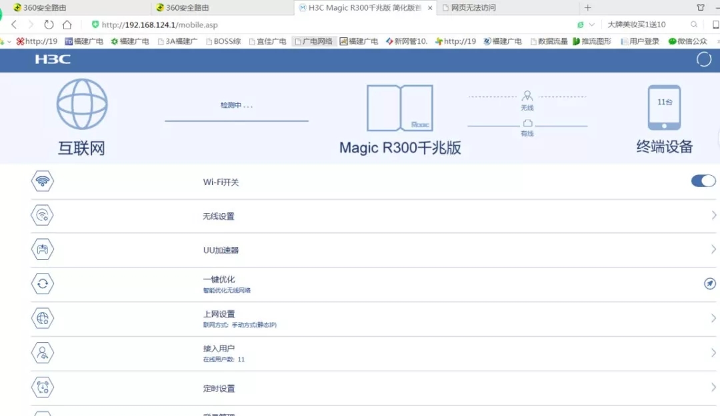Click the 接入用户 user icon
The height and width of the screenshot is (416, 720).
pyautogui.click(x=42, y=352)
